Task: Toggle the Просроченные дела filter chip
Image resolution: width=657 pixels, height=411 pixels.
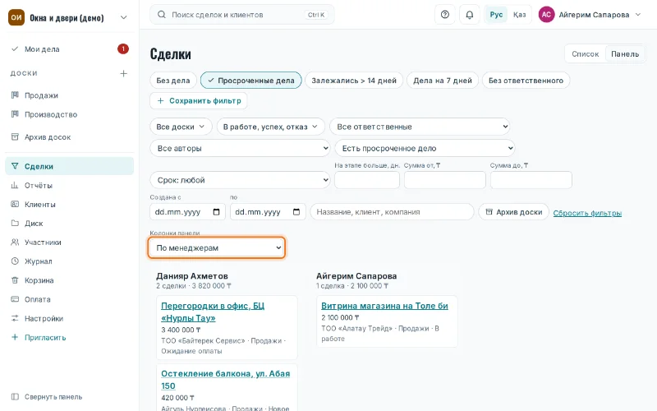Action: (x=251, y=80)
